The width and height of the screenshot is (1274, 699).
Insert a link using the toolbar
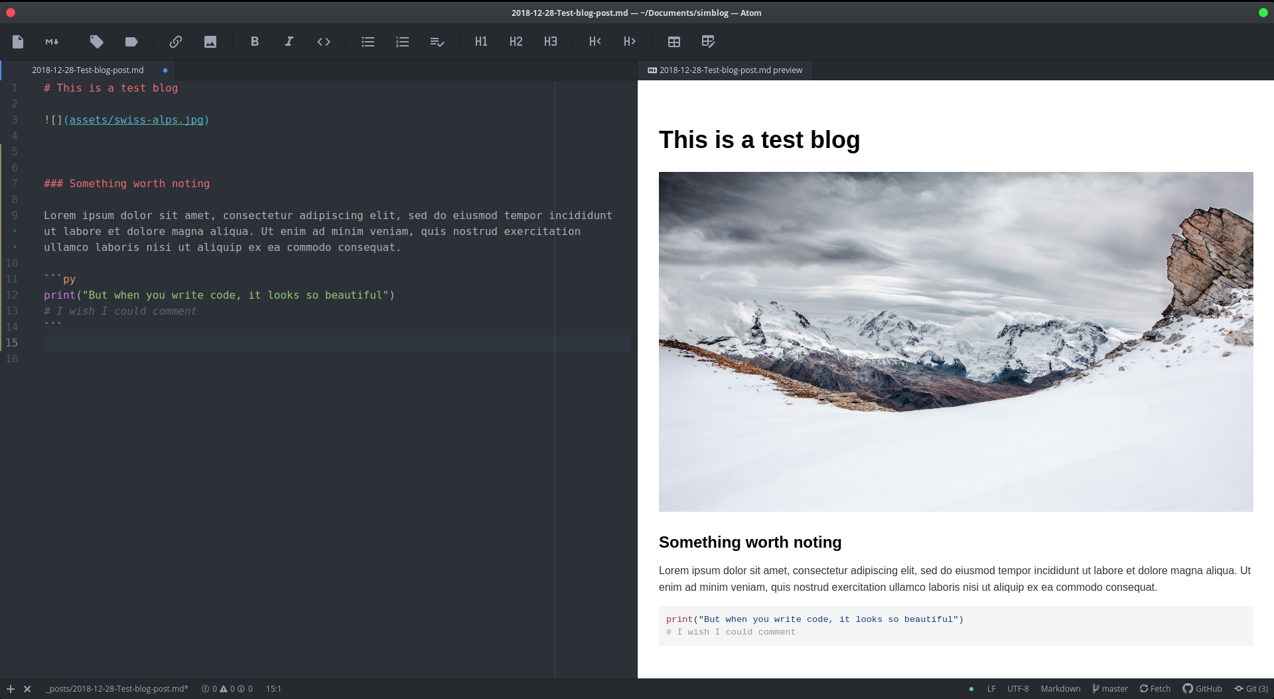[x=176, y=42]
